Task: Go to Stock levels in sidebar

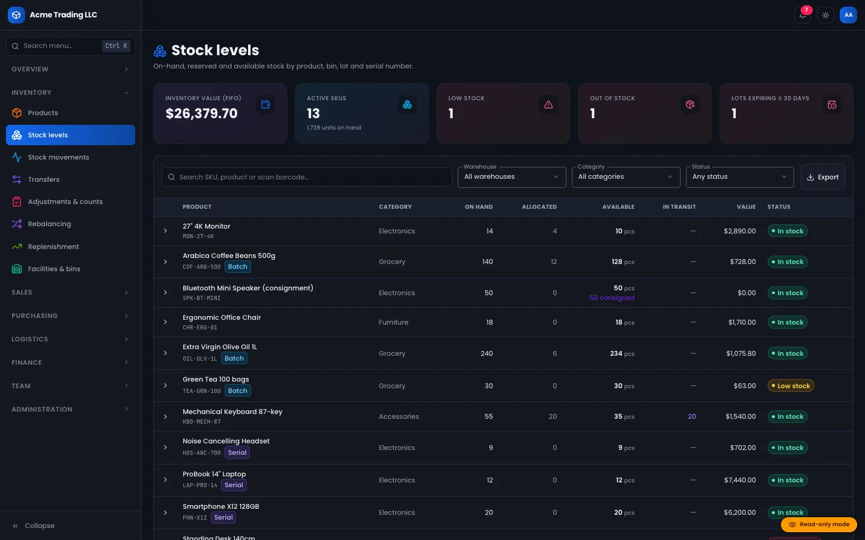Action: point(70,135)
